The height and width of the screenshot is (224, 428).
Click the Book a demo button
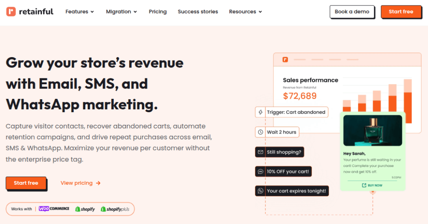pyautogui.click(x=352, y=12)
